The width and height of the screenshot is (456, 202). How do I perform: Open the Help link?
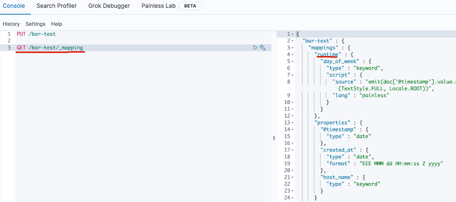(57, 24)
